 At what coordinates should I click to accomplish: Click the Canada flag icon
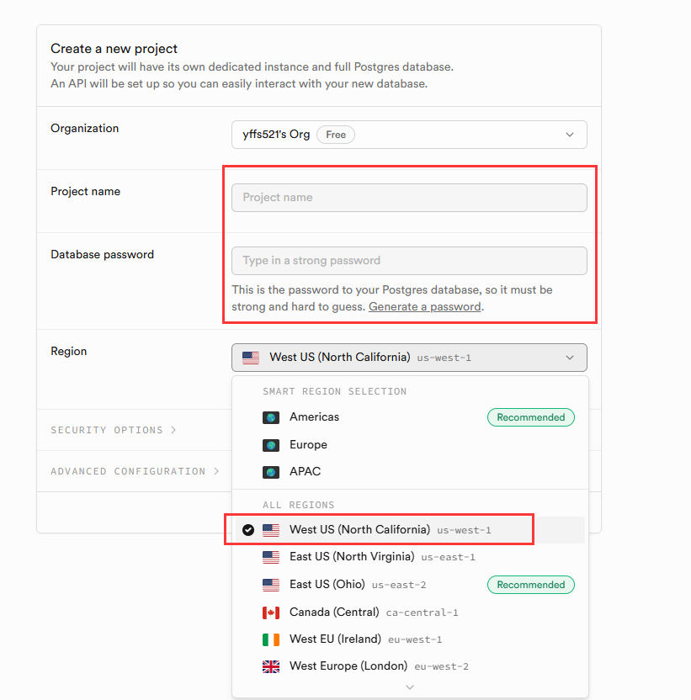coord(271,612)
